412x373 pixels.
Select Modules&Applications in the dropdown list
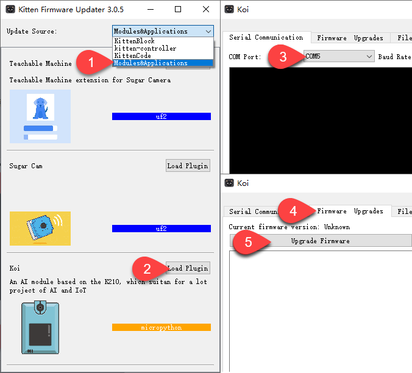[163, 63]
